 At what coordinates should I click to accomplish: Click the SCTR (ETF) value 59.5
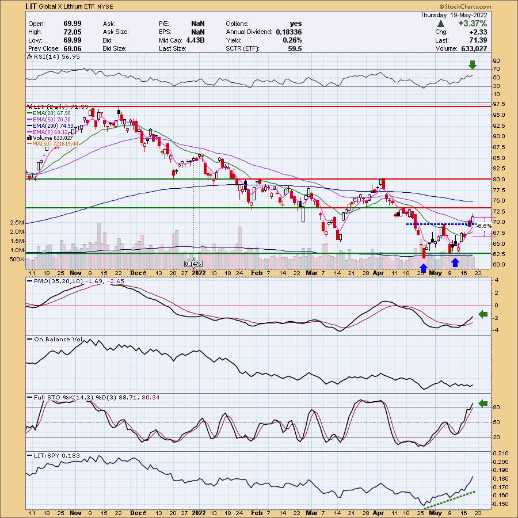tap(295, 48)
